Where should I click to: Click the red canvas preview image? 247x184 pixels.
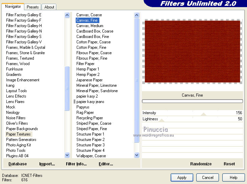[x=192, y=52]
